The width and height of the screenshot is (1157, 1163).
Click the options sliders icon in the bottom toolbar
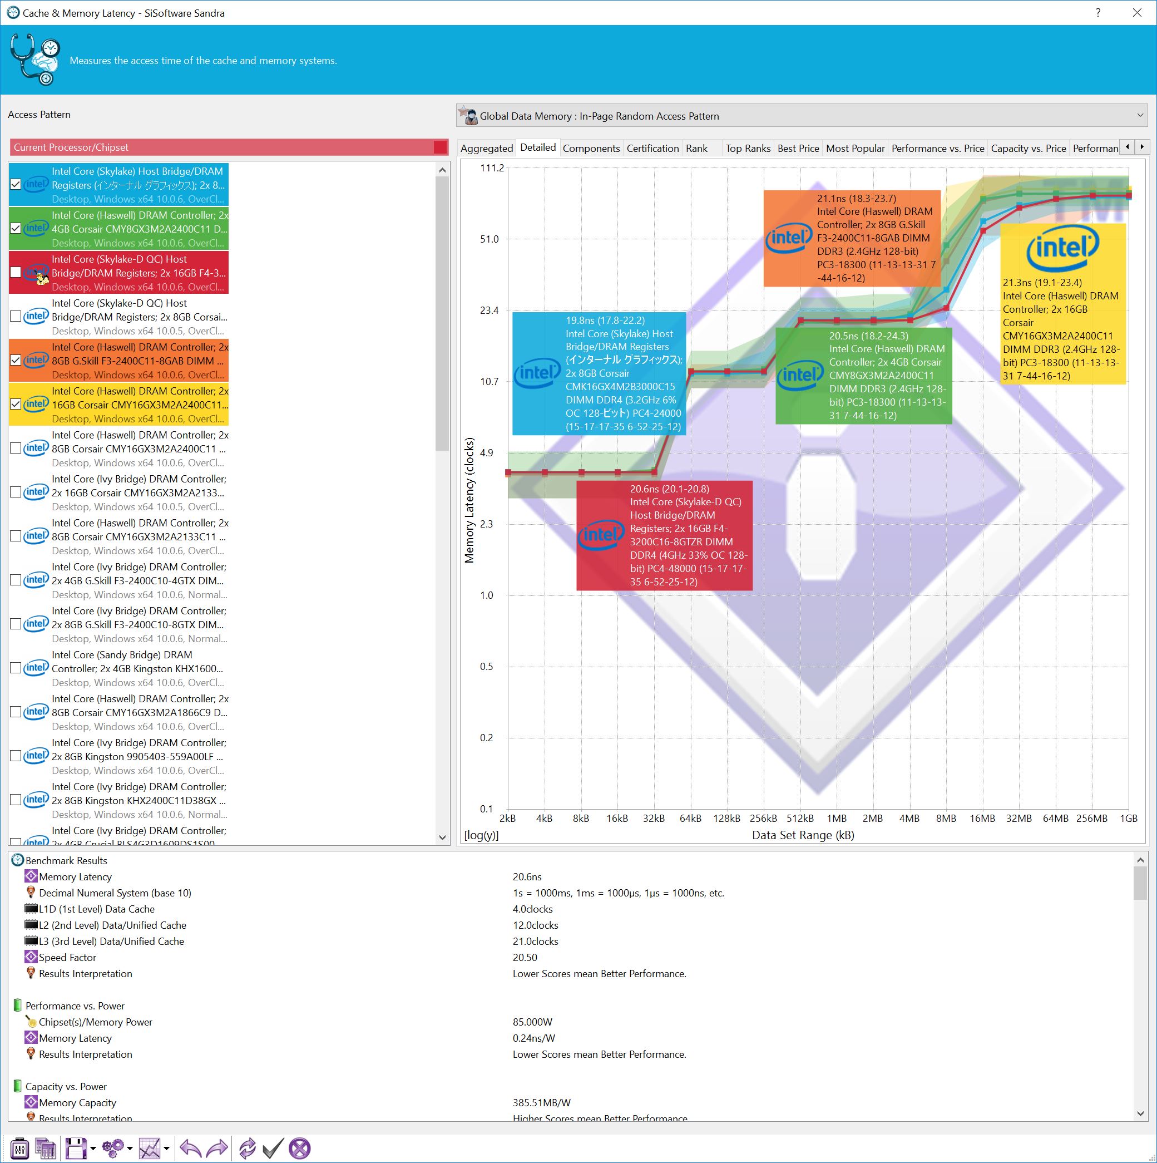(20, 1148)
